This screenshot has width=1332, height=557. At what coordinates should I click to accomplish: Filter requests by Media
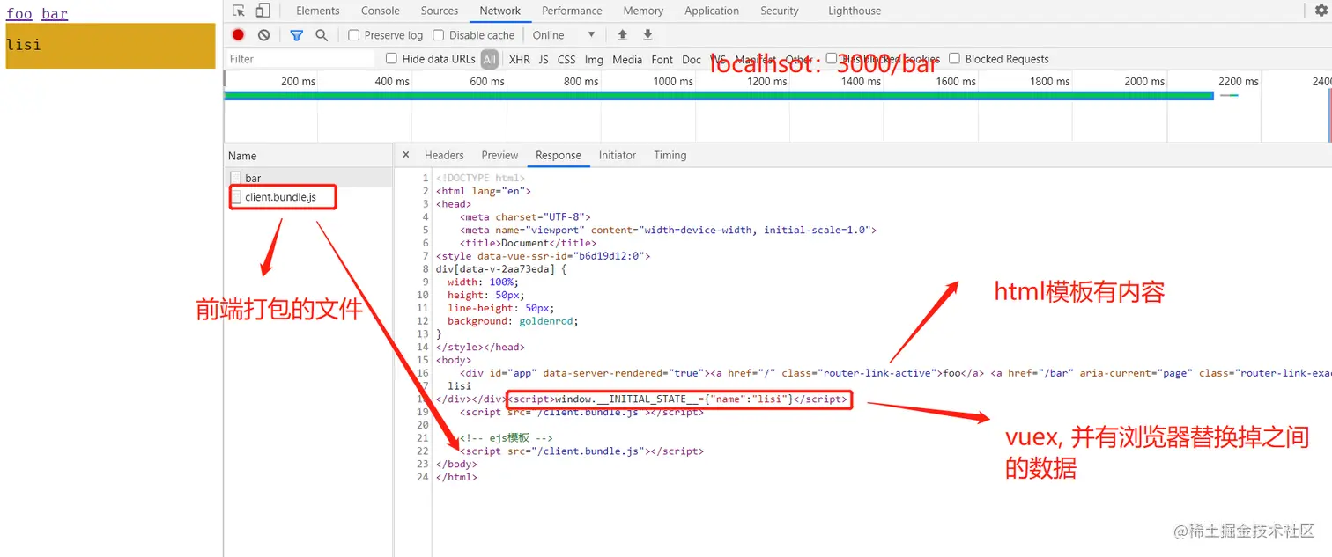tap(627, 59)
